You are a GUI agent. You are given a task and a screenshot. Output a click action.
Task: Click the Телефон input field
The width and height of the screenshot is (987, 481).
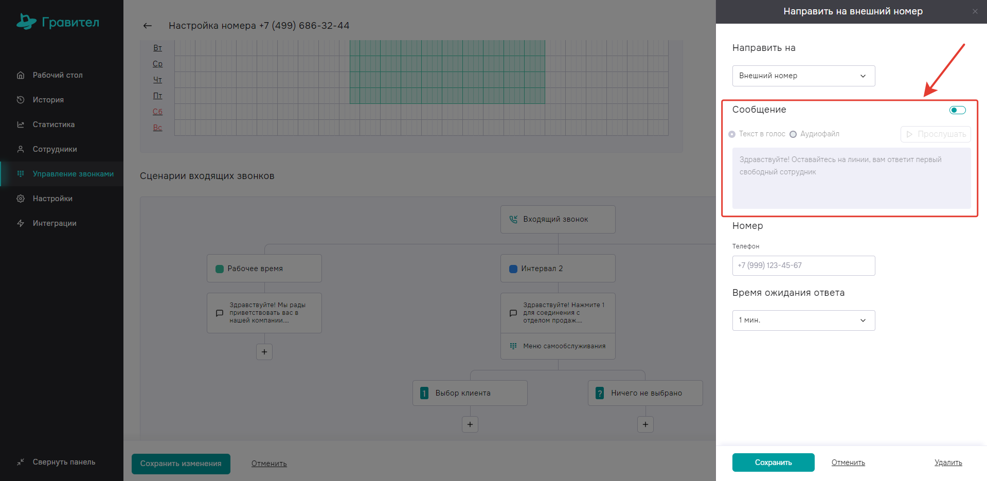(x=803, y=265)
